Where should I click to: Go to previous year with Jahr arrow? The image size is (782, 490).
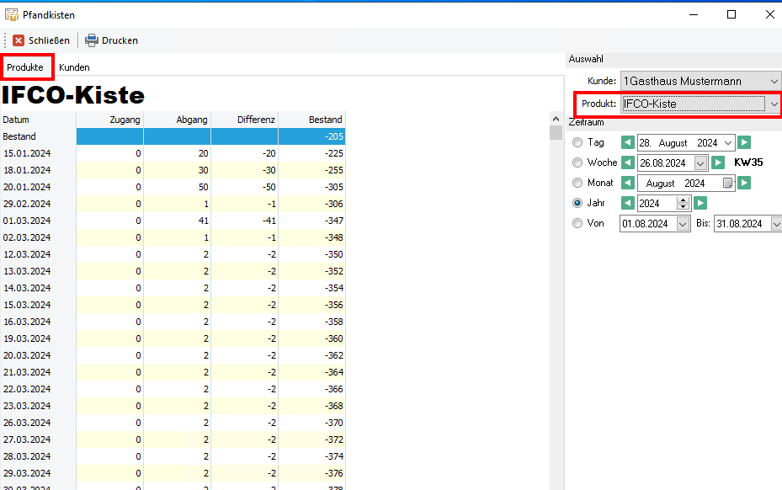pyautogui.click(x=627, y=203)
